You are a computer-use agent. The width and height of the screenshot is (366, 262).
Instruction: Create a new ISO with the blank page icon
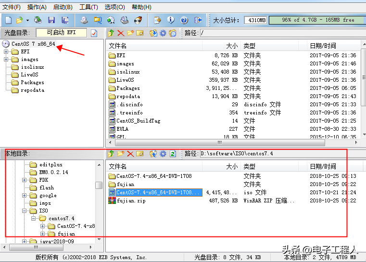(8, 20)
